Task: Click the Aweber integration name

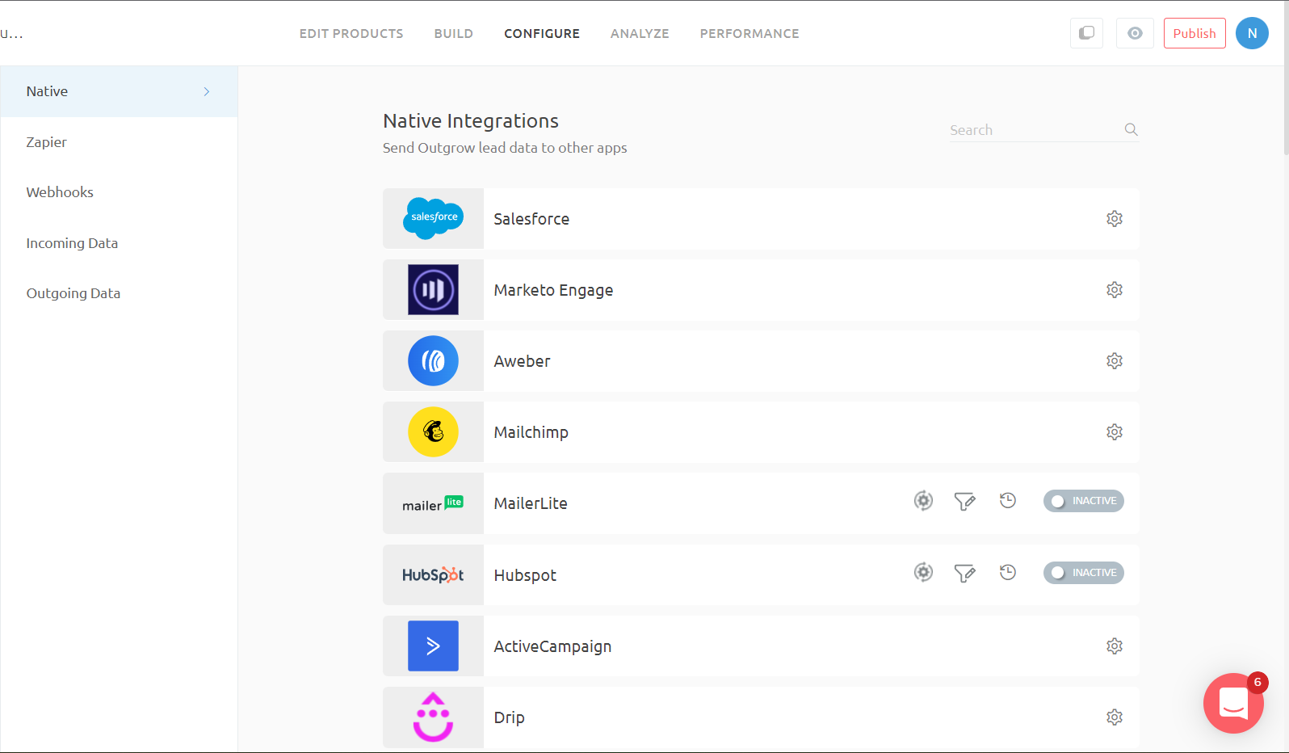Action: click(522, 361)
